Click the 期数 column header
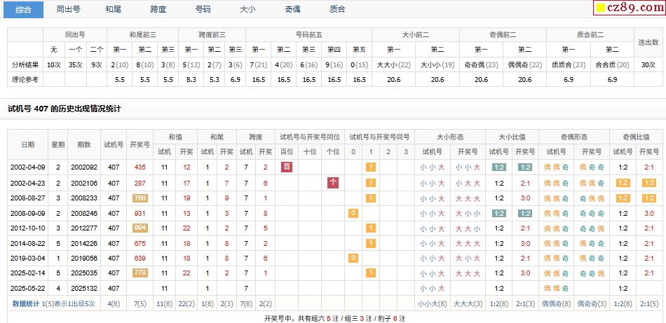The image size is (666, 323). (84, 144)
